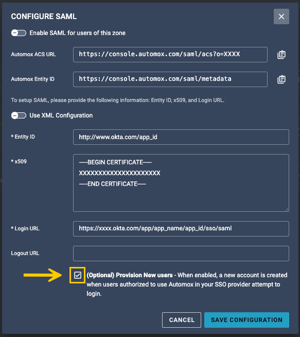300x337 pixels.
Task: Focus the Automox ACS URL field
Action: tap(170, 55)
